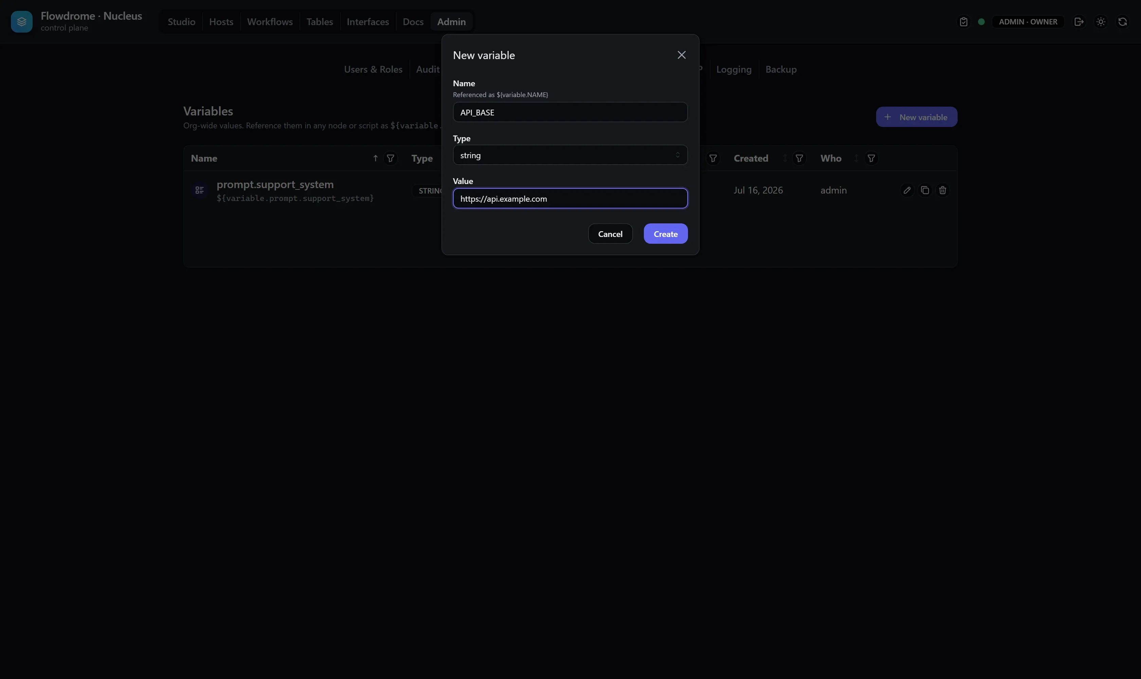This screenshot has height=679, width=1141.
Task: Open the Audit admin section
Action: coord(428,69)
